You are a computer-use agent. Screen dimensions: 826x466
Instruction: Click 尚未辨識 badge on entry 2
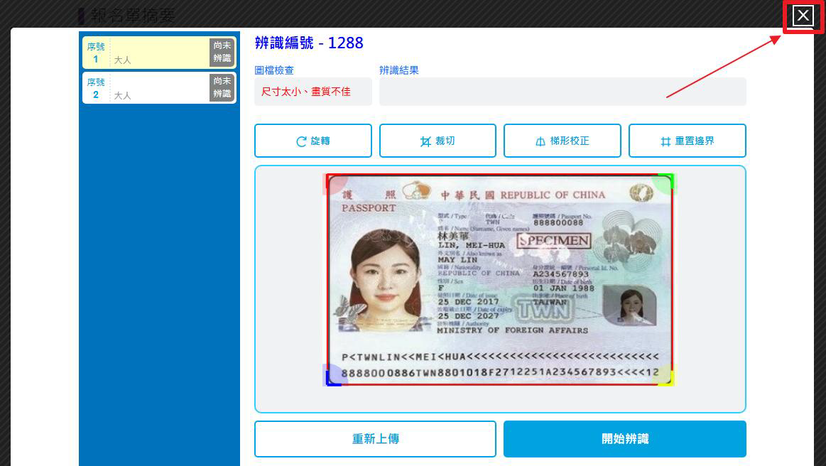222,88
